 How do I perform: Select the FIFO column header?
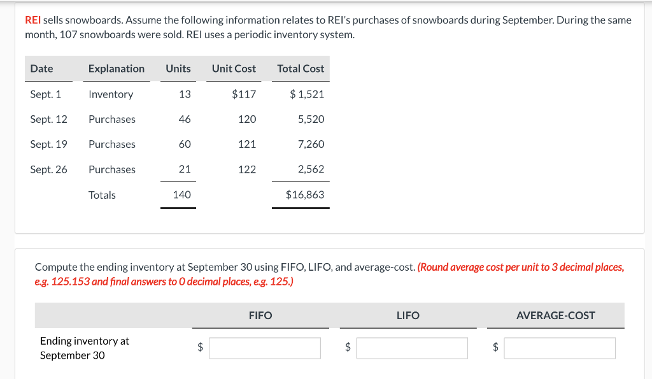[260, 315]
